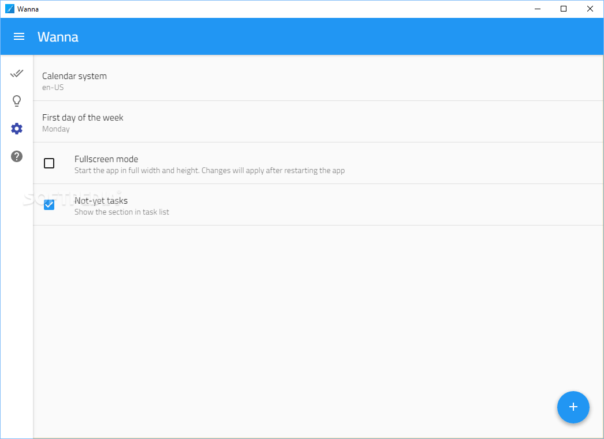Open the hamburger navigation menu
Screen dimensions: 604x439
tap(19, 36)
